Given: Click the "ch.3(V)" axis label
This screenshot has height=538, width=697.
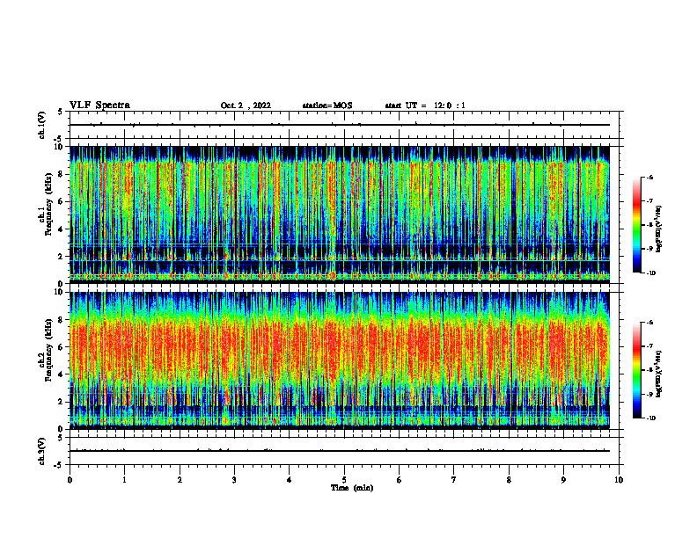Looking at the screenshot, I should click(x=42, y=451).
